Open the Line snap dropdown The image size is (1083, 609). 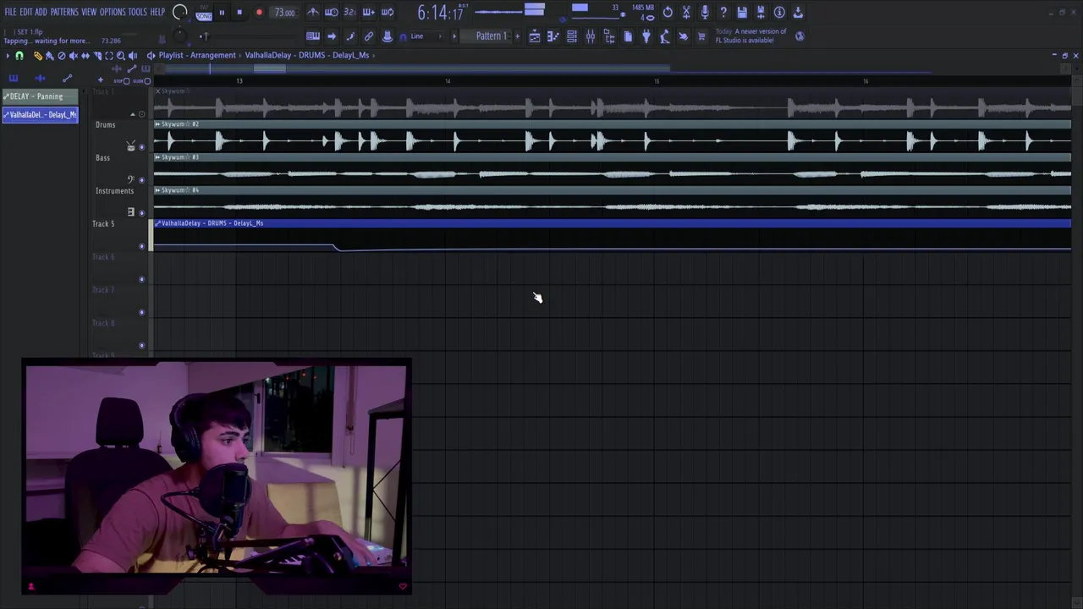[427, 36]
